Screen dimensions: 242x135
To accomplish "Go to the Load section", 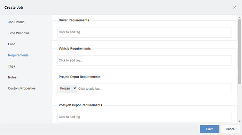I will tap(12, 44).
